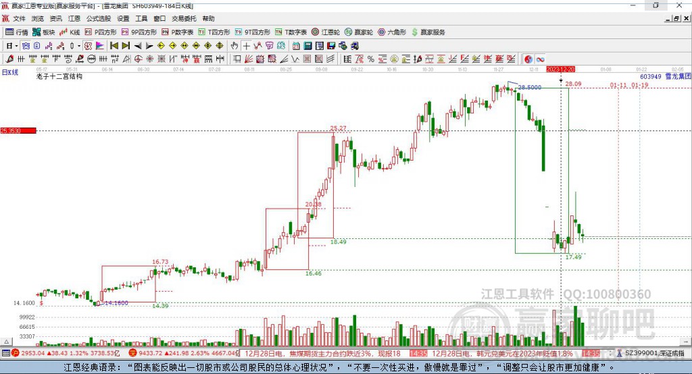Jump to last bar icon

(126, 46)
